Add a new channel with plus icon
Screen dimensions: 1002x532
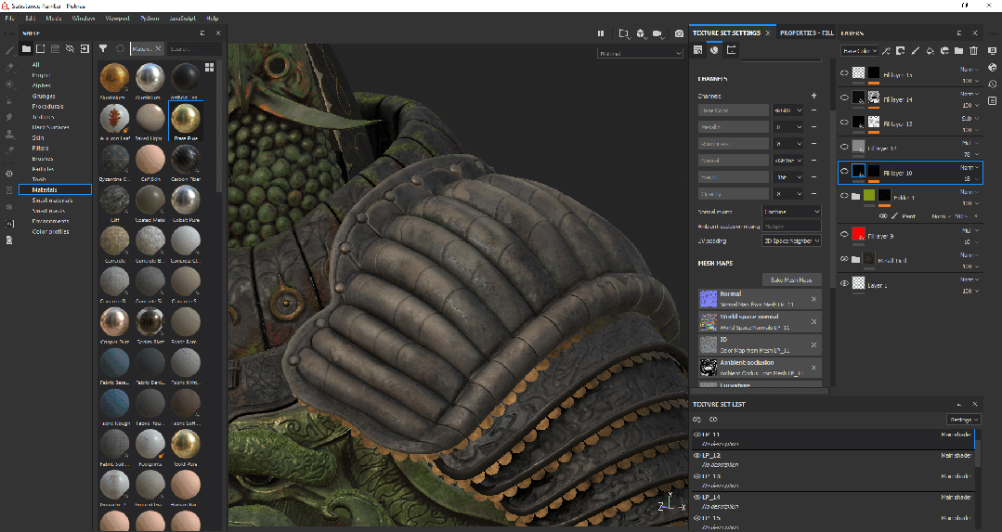813,96
